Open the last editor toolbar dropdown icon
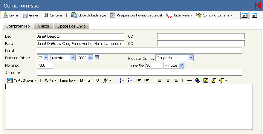 click(223, 80)
